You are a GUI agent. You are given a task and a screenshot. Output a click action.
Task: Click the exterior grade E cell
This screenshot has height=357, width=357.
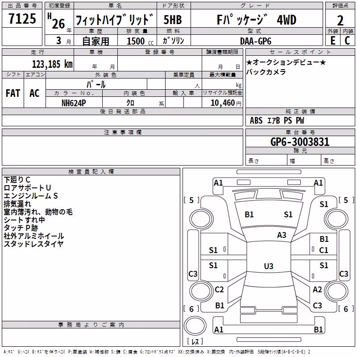point(332,41)
